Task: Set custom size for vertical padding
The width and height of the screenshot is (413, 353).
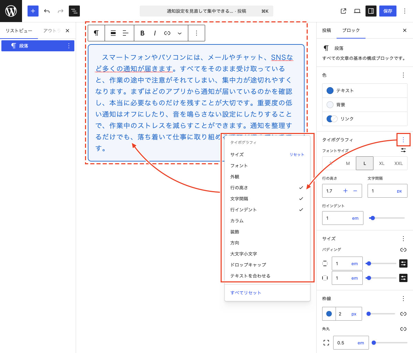Action: click(x=403, y=263)
